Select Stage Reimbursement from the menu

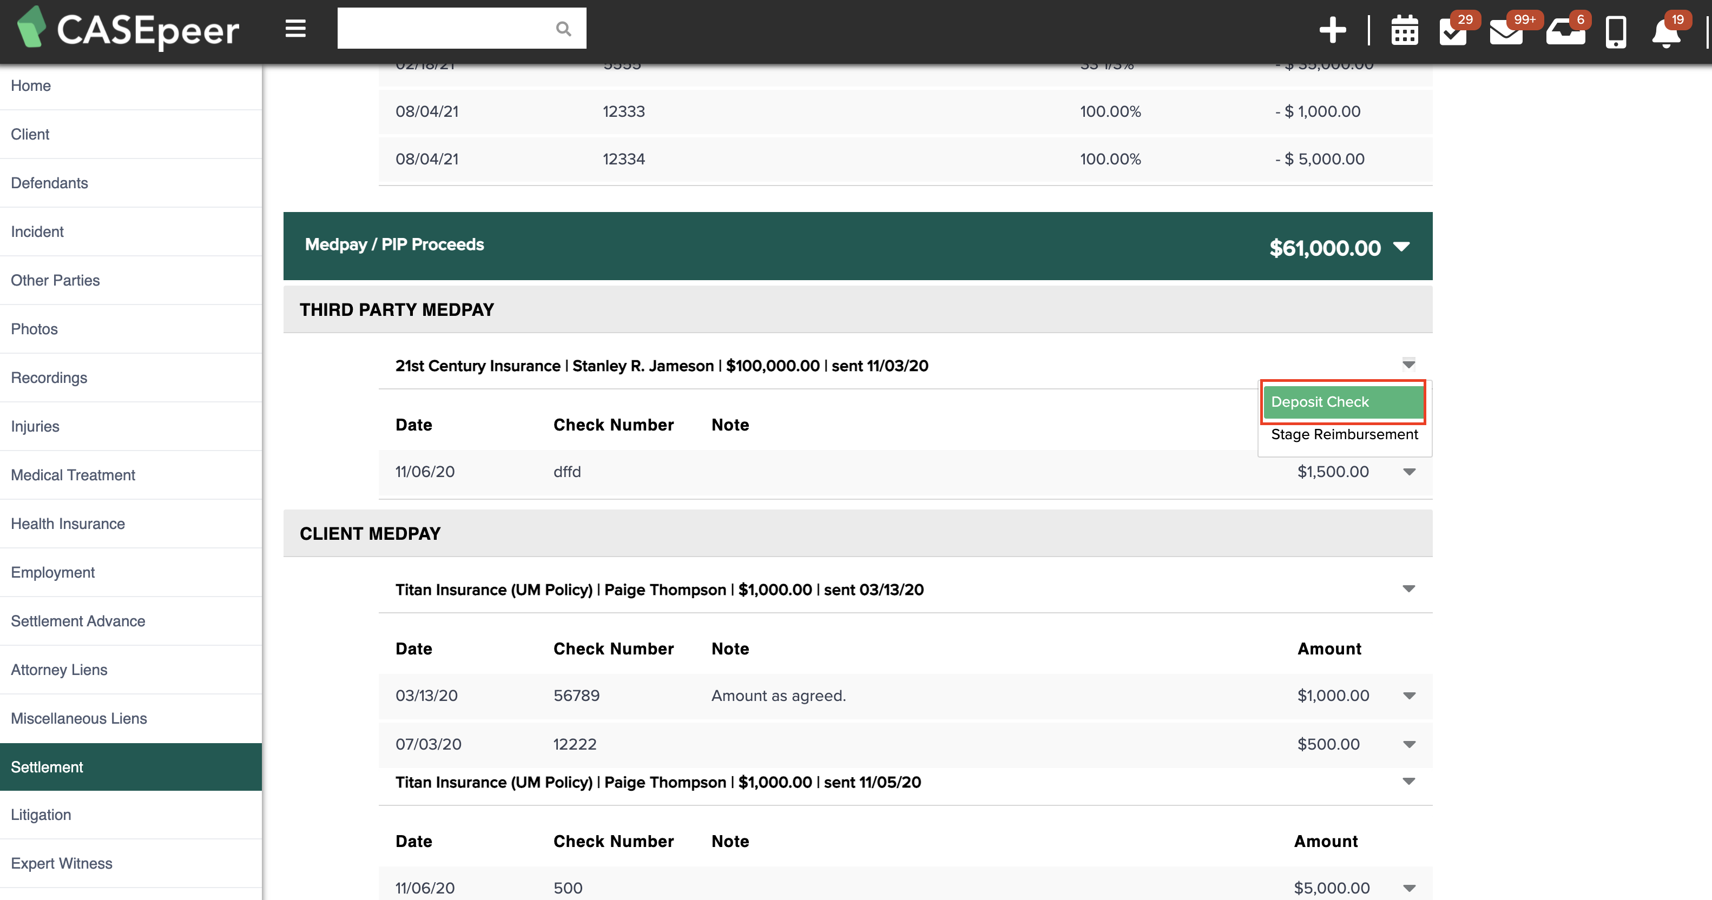pos(1344,434)
